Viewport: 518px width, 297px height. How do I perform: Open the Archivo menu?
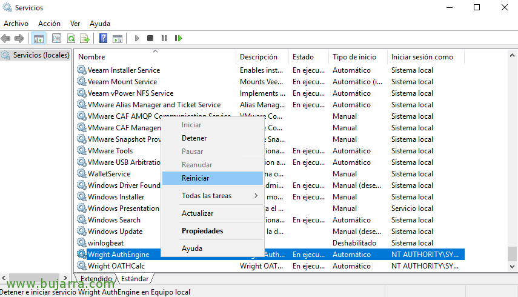[16, 24]
